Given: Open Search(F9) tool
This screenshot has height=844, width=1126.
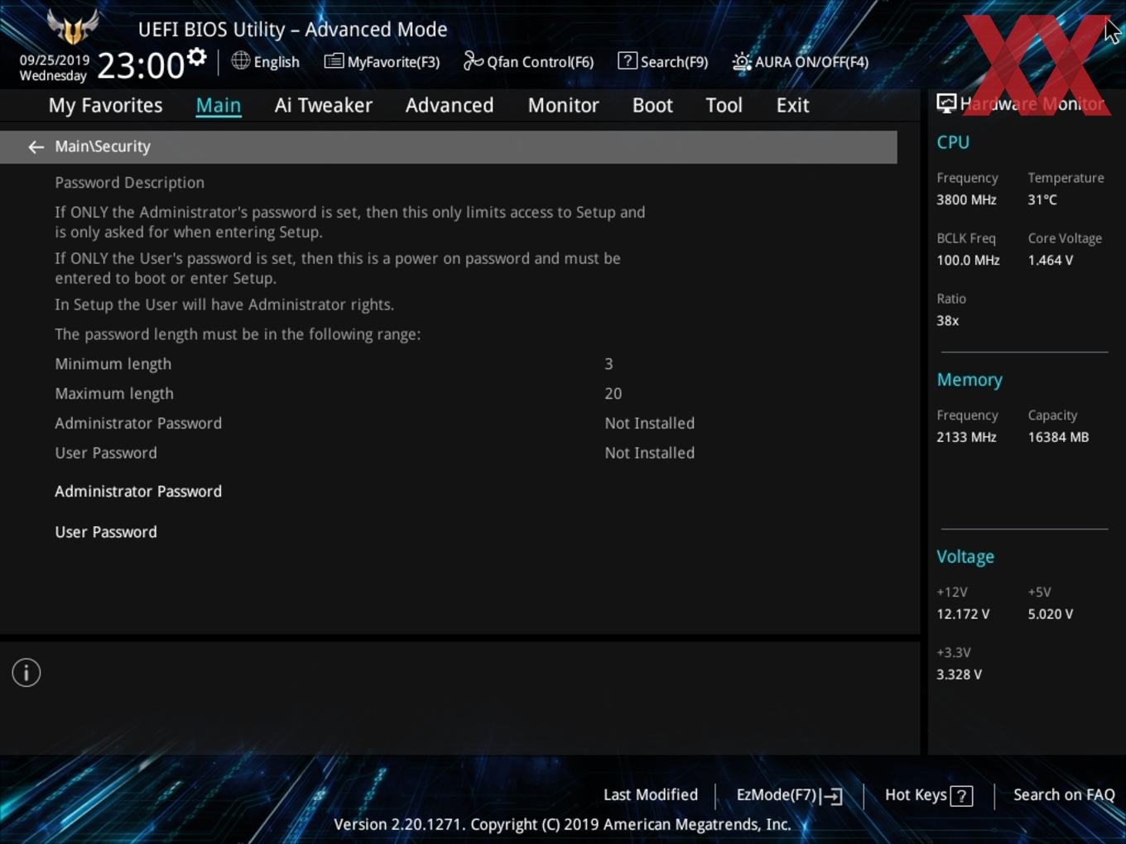Looking at the screenshot, I should 663,62.
